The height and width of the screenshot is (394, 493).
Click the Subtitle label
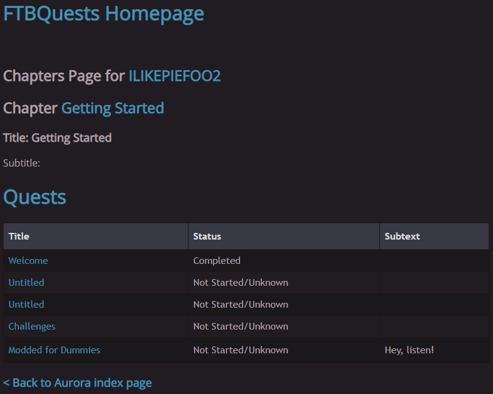click(x=21, y=163)
